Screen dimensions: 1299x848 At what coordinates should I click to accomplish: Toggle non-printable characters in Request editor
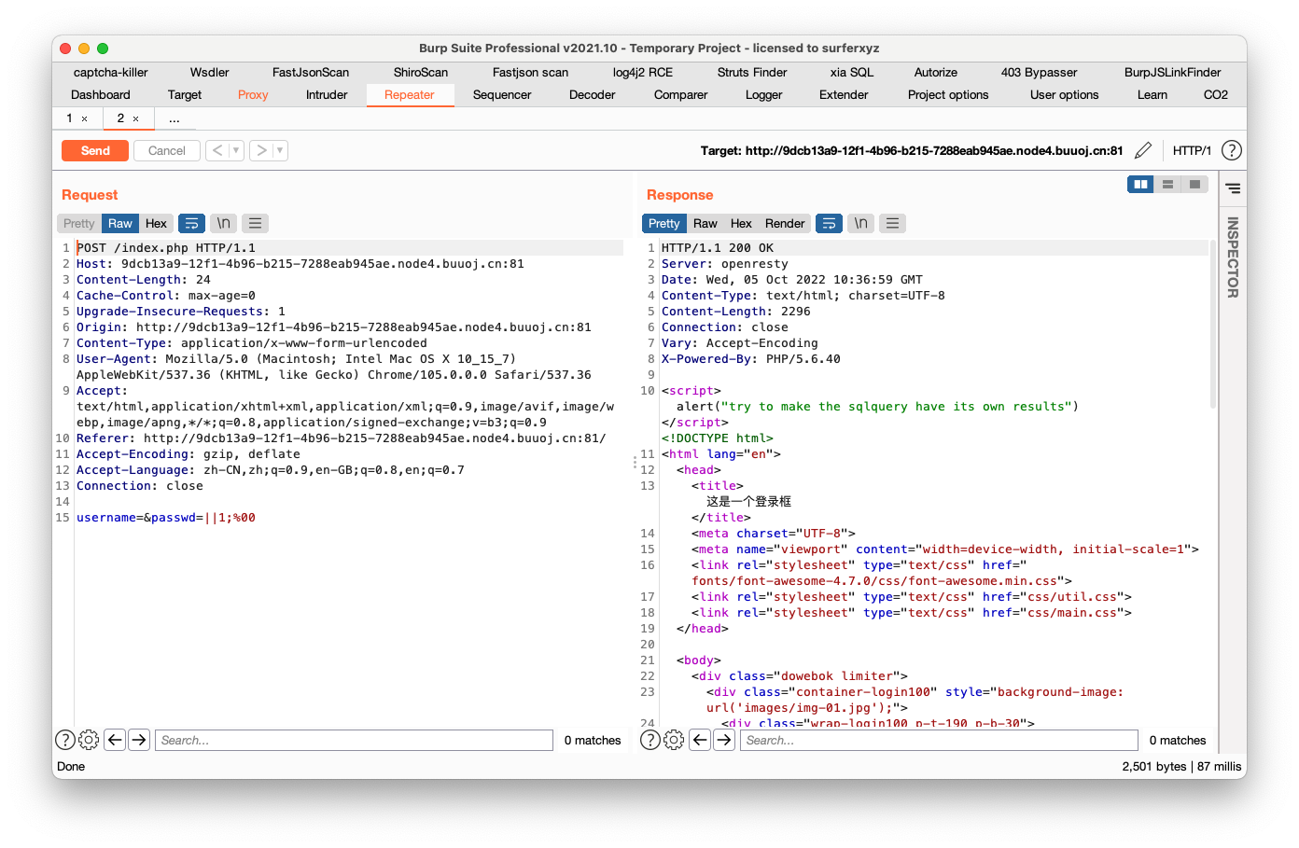[x=224, y=224]
